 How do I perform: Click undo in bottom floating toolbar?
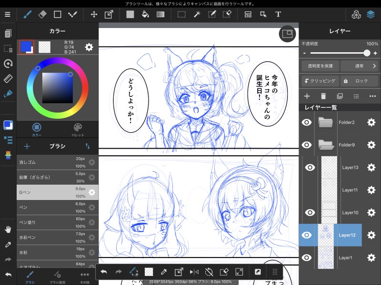pos(104,272)
